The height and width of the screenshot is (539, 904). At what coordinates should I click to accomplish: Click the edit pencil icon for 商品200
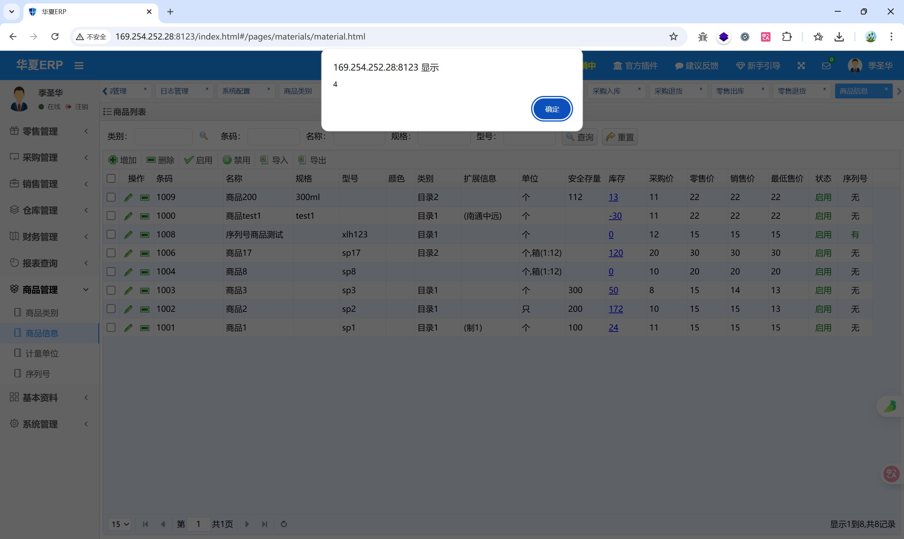[128, 197]
